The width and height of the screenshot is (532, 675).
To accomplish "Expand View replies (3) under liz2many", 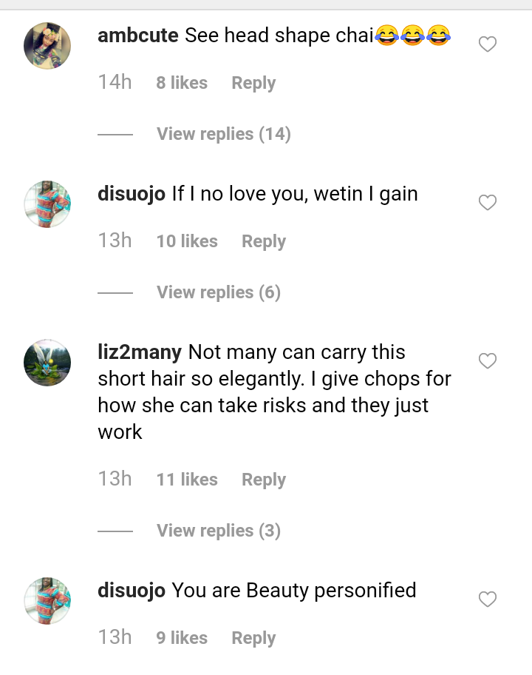I will 218,531.
